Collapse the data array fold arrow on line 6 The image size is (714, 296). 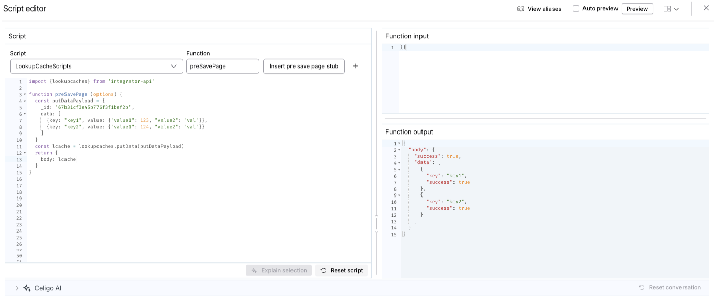24,114
